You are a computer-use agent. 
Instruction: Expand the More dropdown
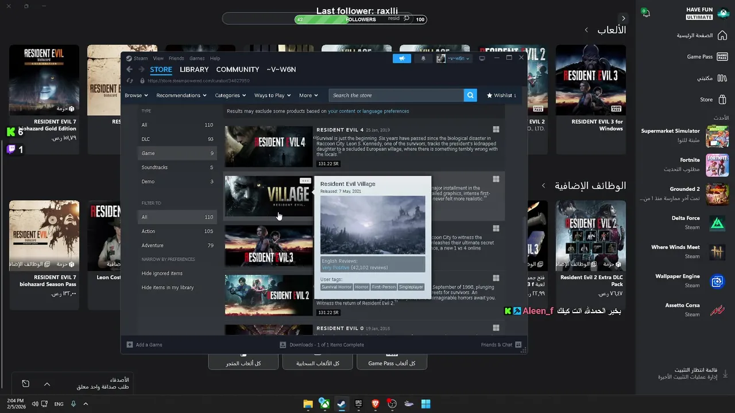(308, 95)
